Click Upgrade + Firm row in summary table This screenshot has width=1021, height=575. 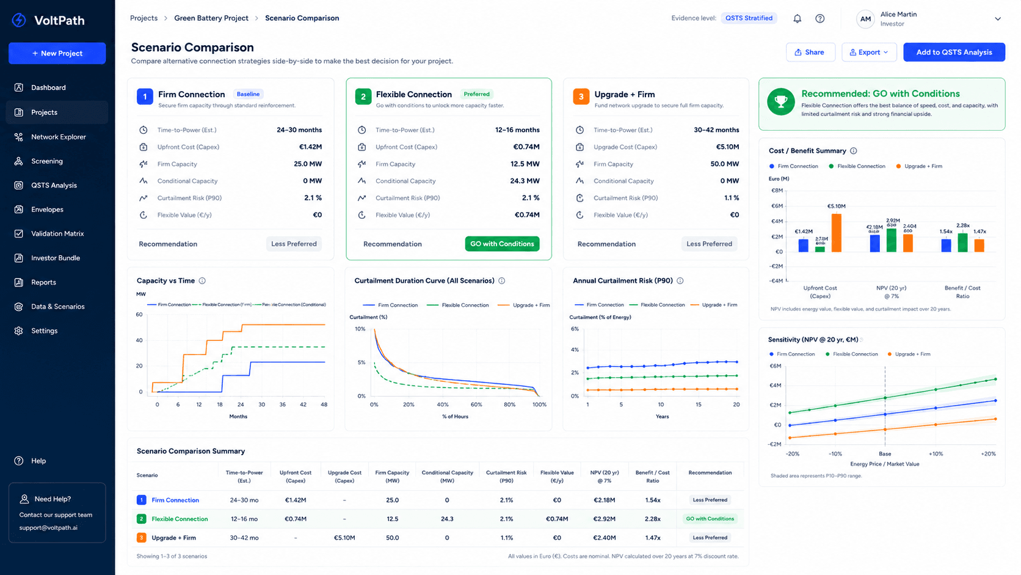(437, 538)
